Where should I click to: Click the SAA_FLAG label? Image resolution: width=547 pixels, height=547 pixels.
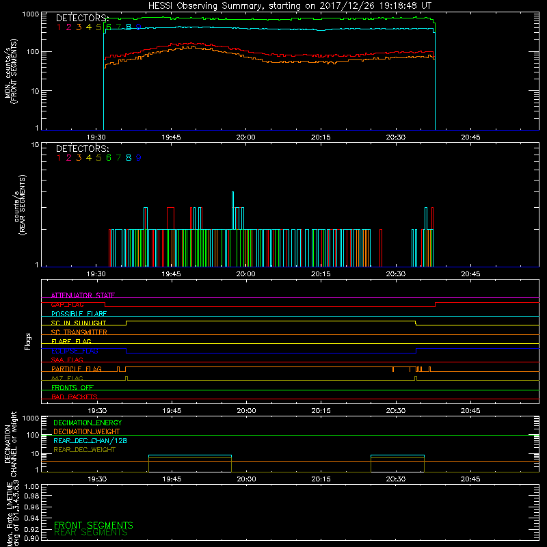pyautogui.click(x=67, y=360)
